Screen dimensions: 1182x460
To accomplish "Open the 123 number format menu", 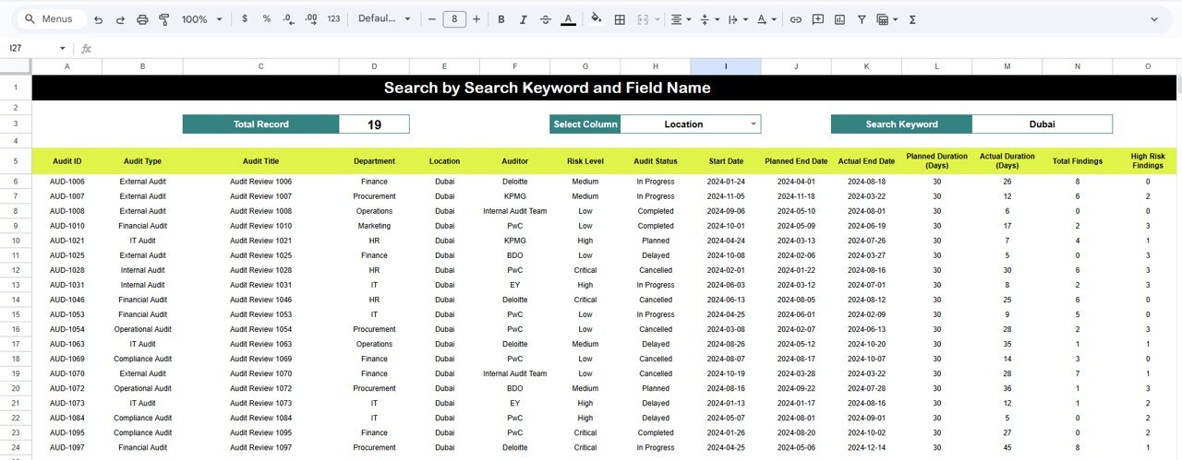I will (x=333, y=19).
